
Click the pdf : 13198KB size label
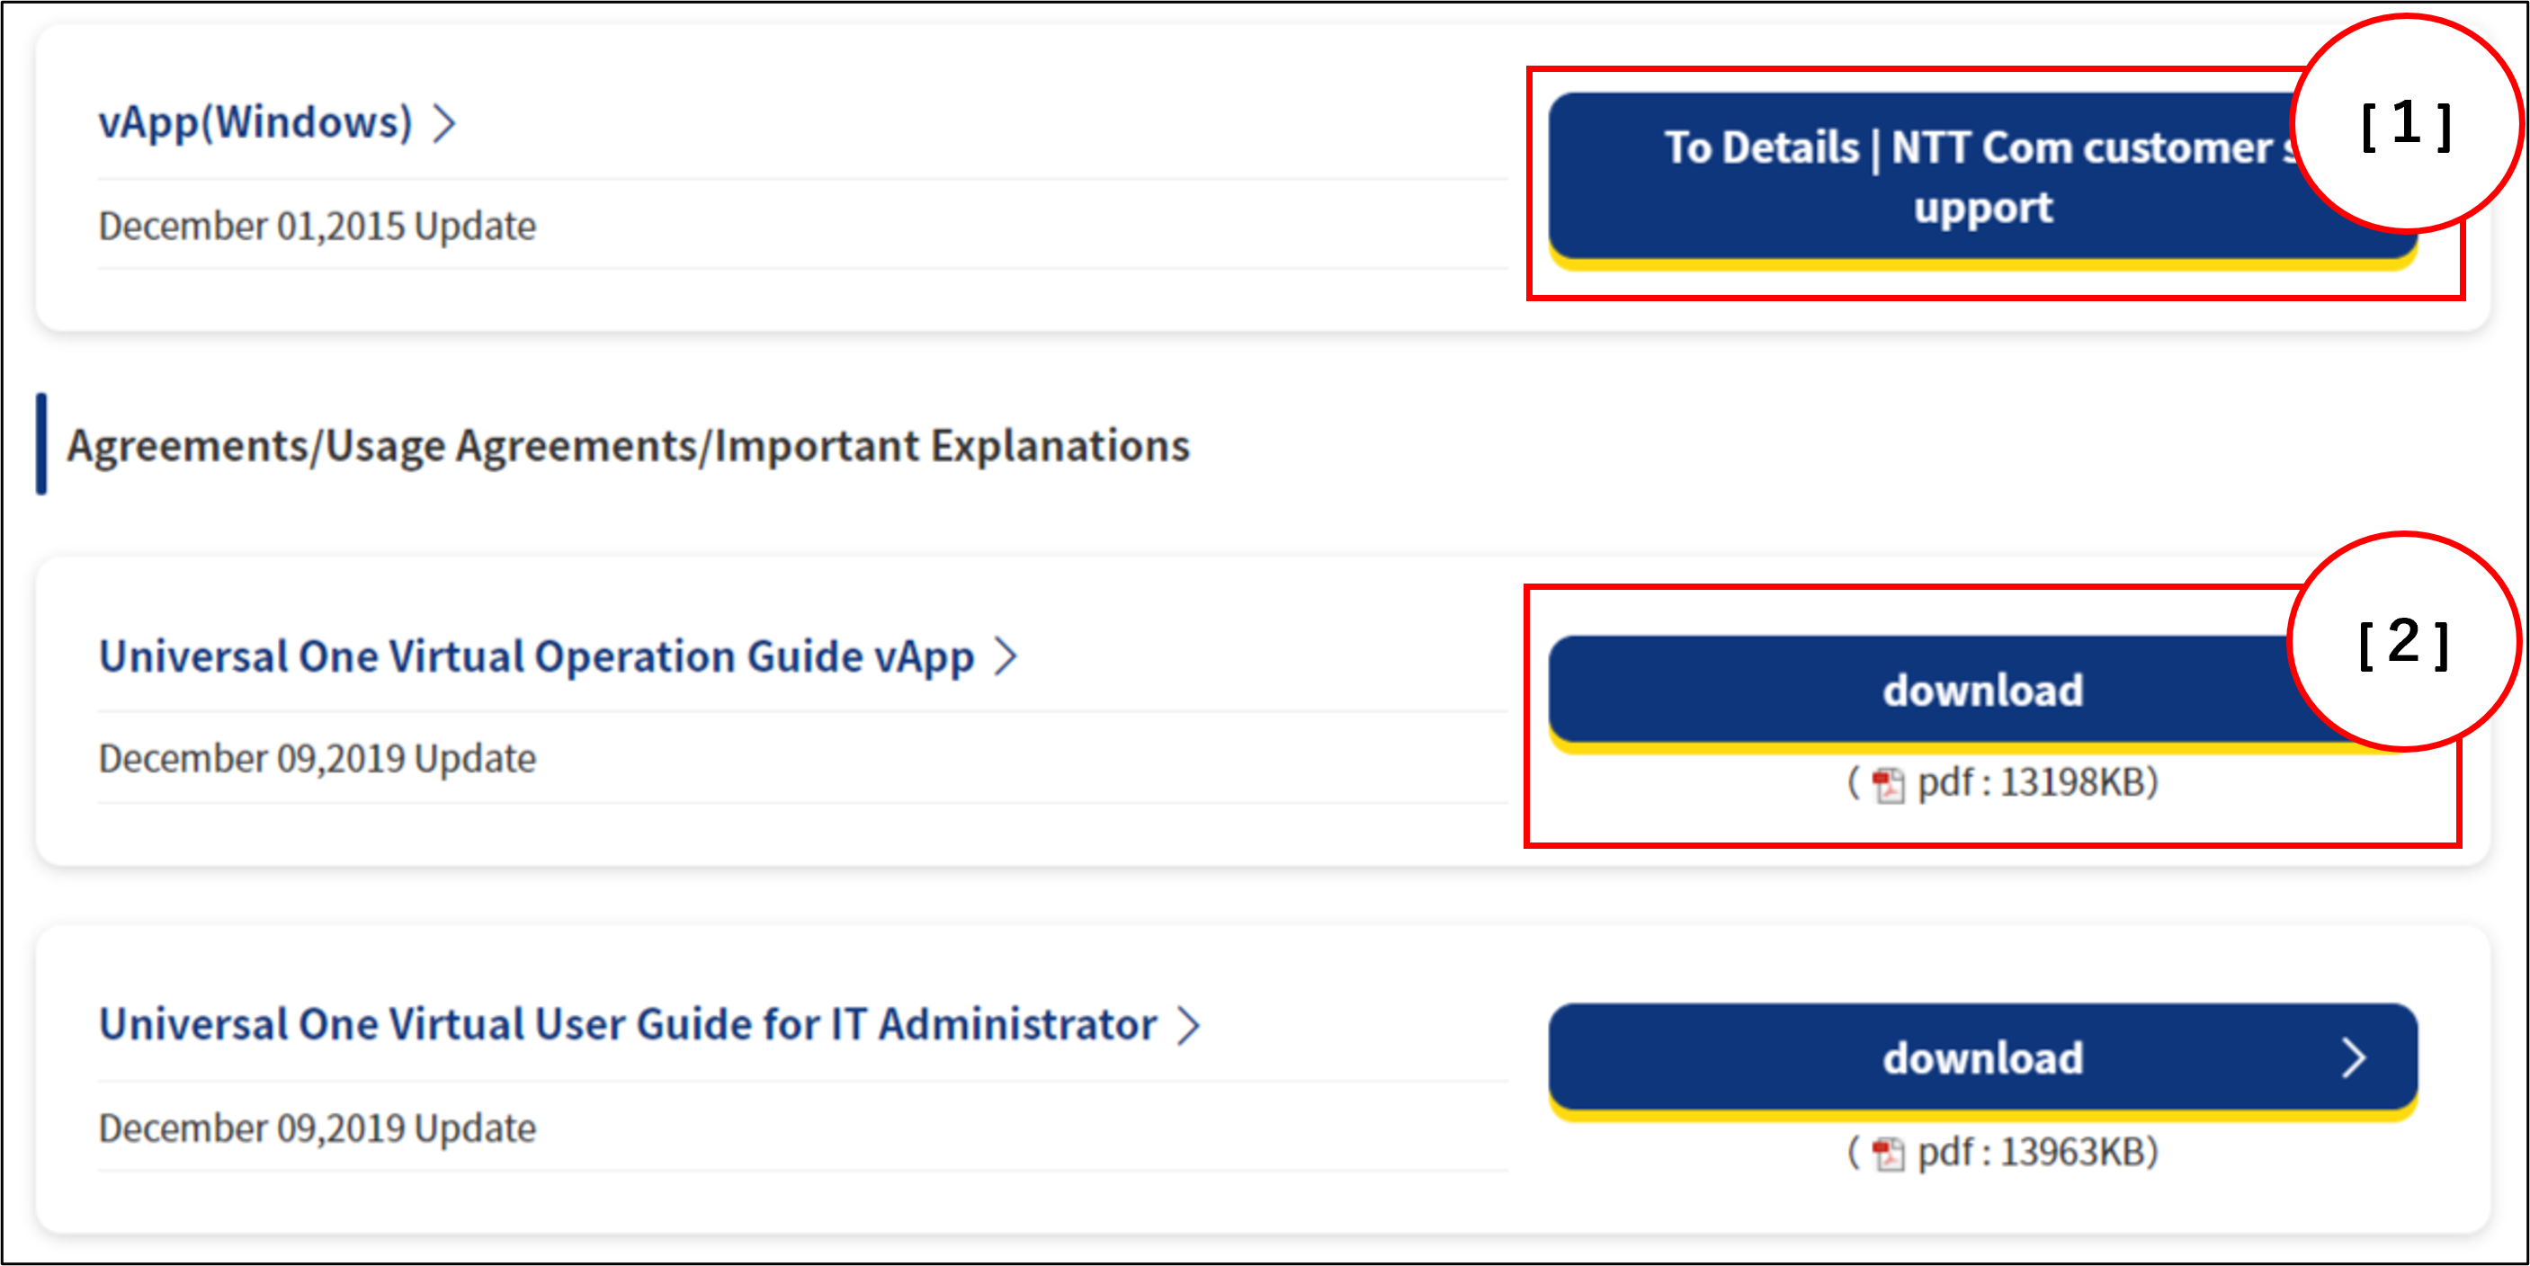(2037, 783)
